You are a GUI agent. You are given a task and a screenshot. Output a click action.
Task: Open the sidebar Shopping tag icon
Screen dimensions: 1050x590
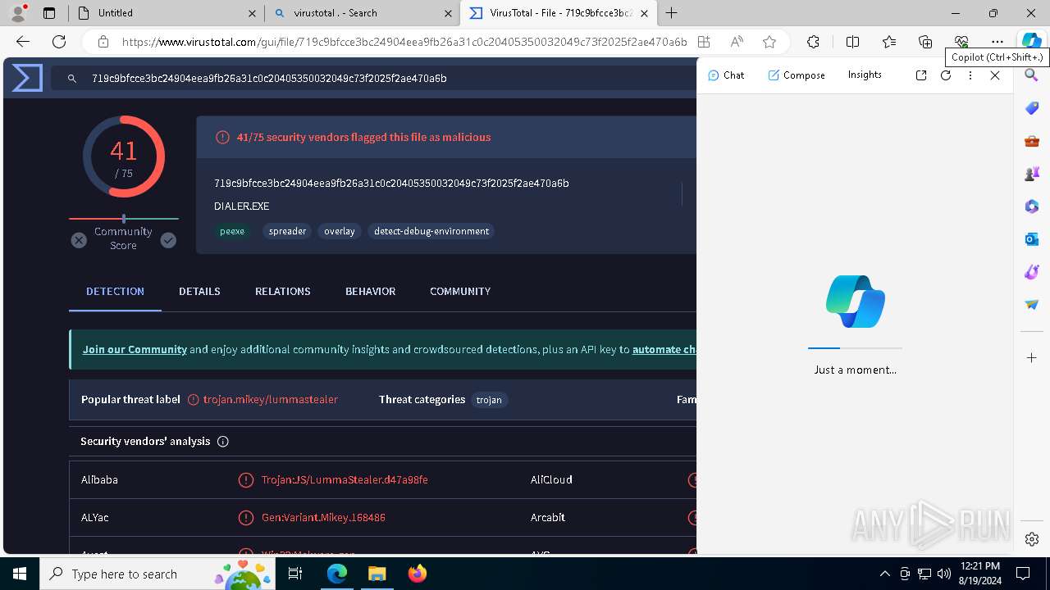pos(1032,108)
